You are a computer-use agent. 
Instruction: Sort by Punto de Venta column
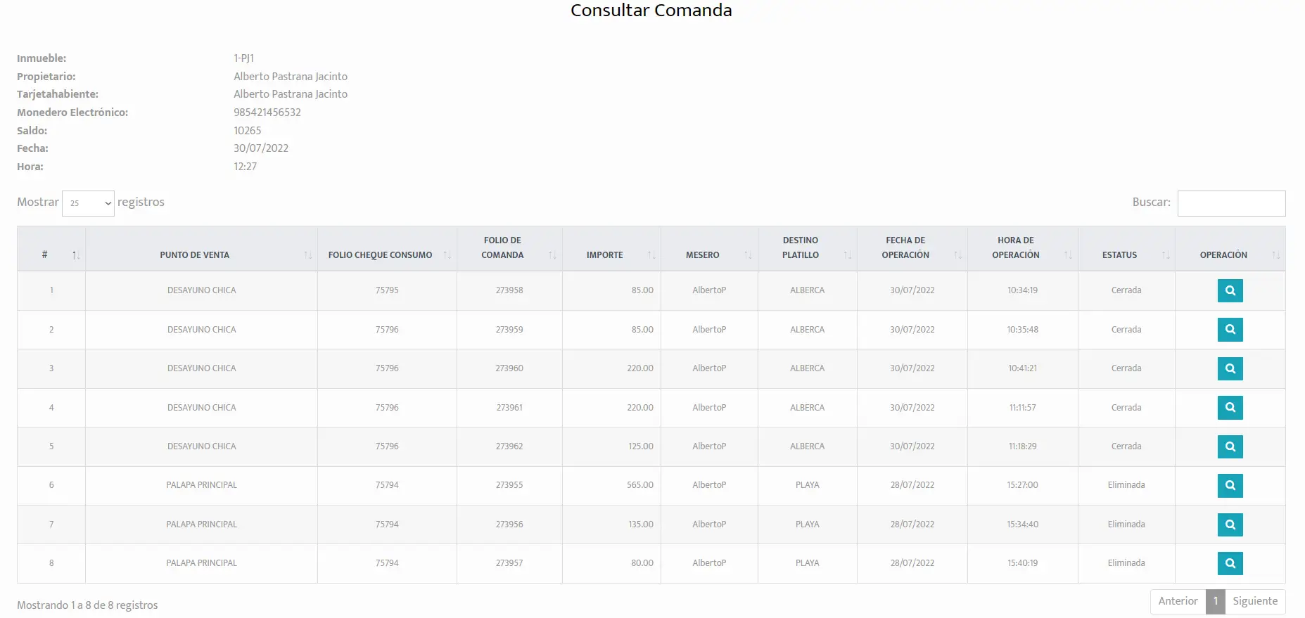pos(201,249)
